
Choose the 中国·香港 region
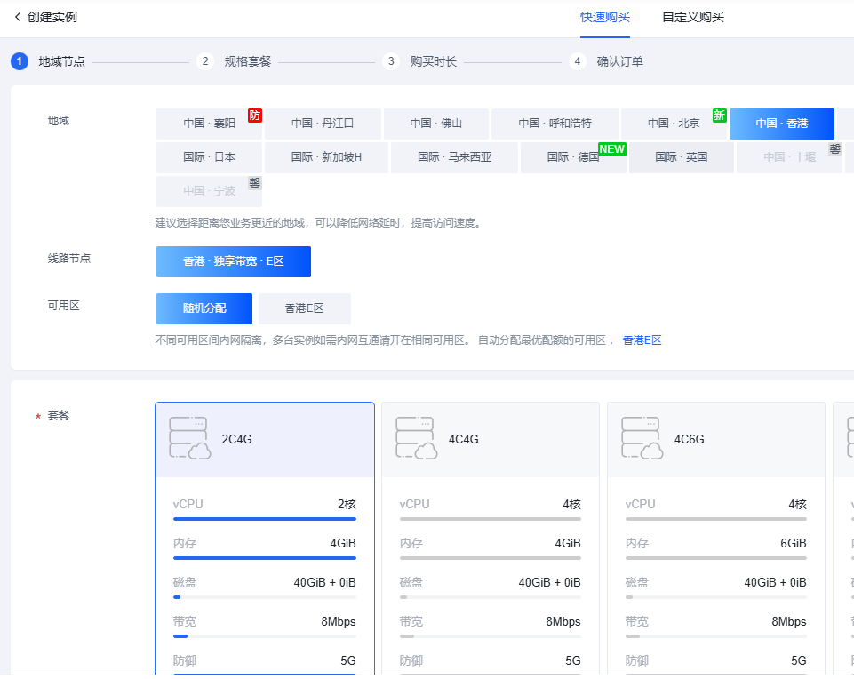781,124
